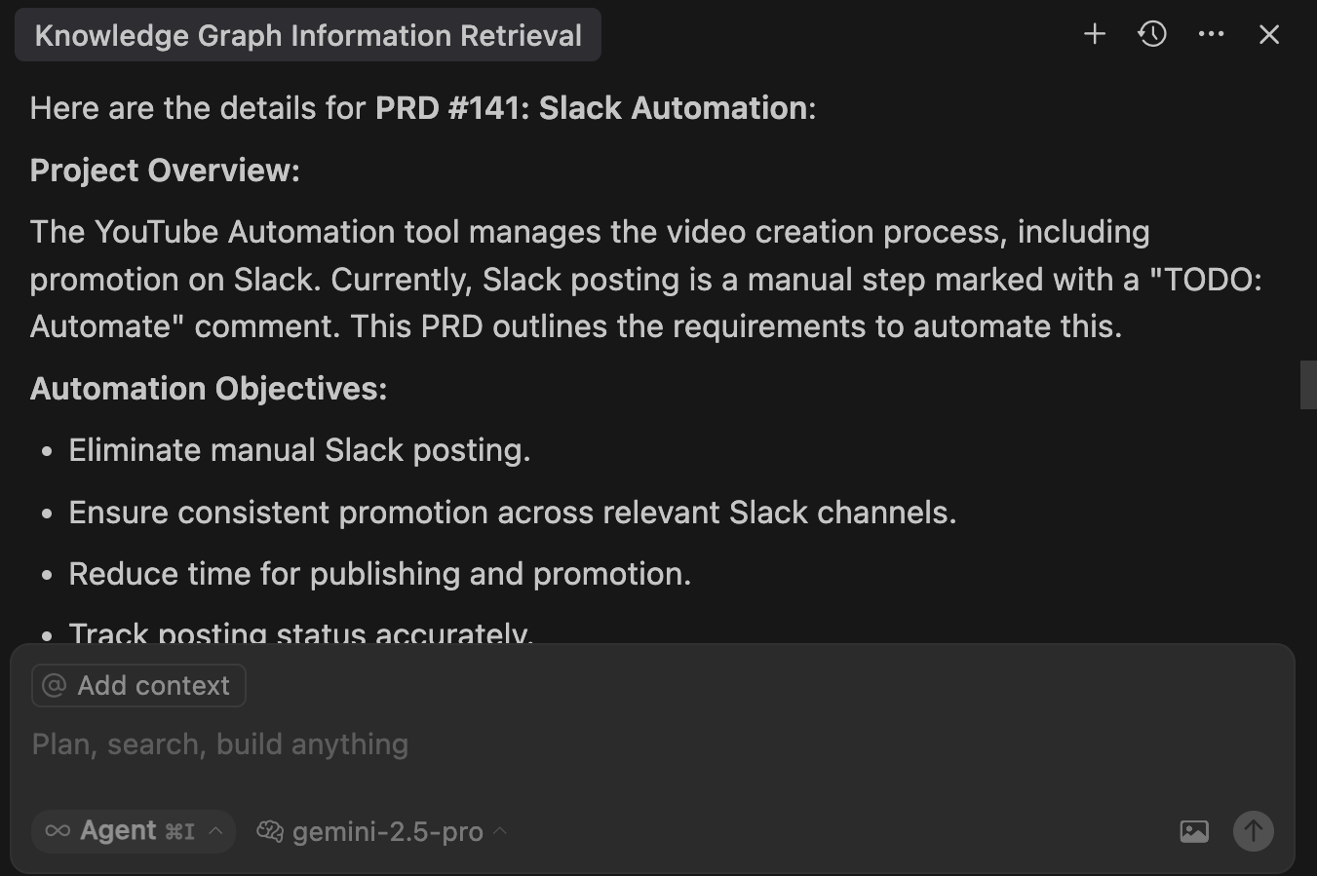Open the Agent mode selector
Screen dimensions: 1317x876
tap(134, 831)
